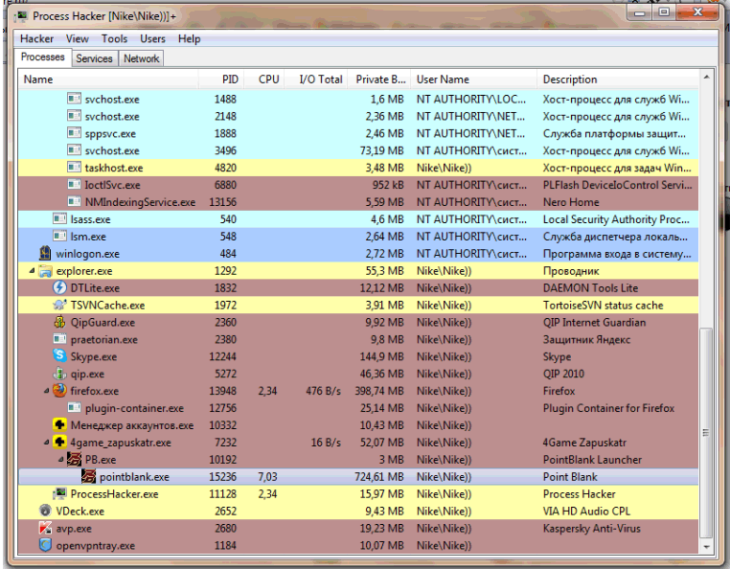Select the Processes tab

[43, 57]
